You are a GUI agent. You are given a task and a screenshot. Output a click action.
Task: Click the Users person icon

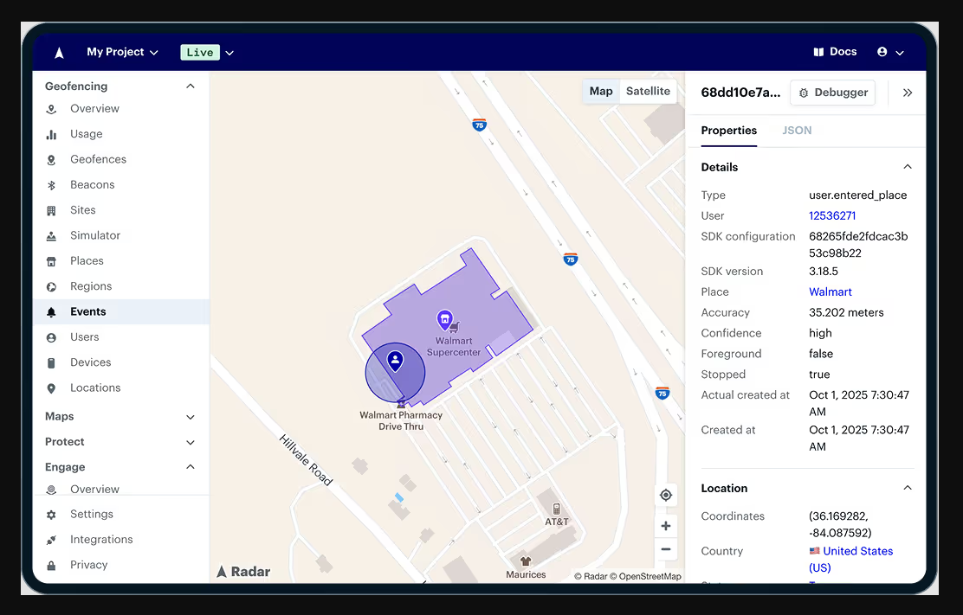point(52,338)
